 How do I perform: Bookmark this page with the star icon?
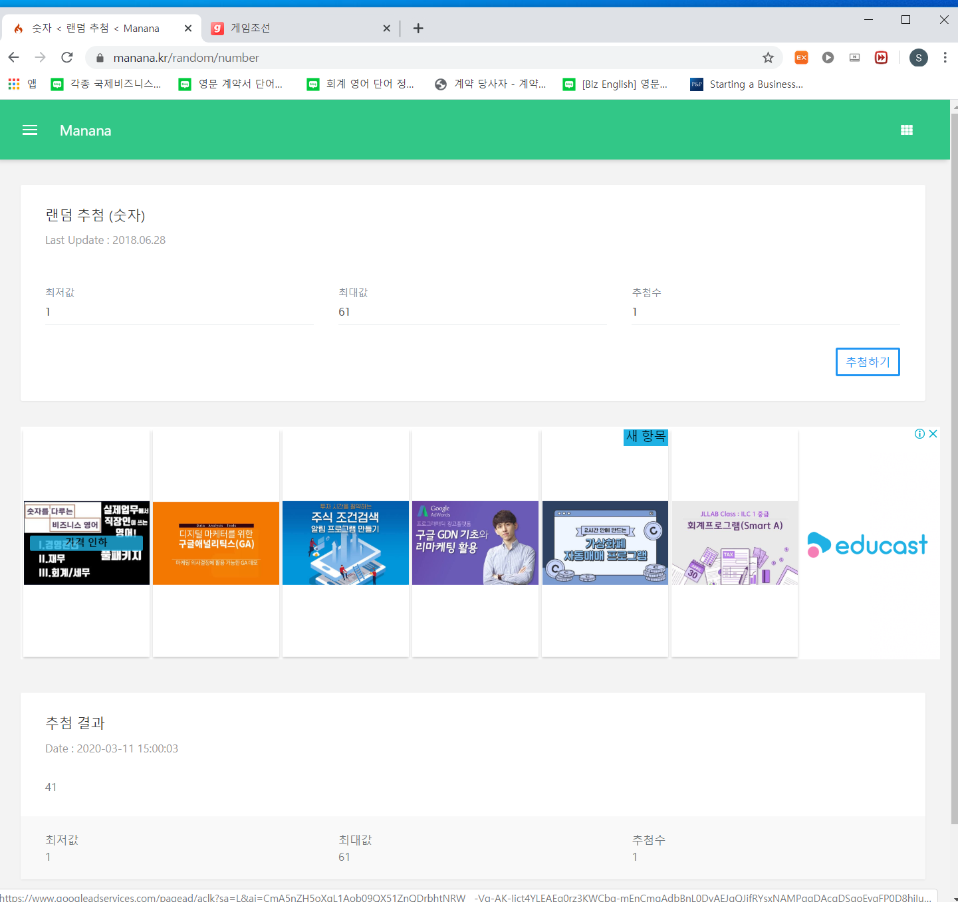click(768, 58)
